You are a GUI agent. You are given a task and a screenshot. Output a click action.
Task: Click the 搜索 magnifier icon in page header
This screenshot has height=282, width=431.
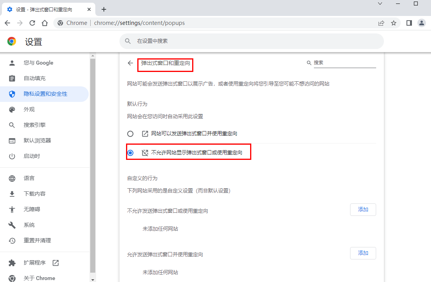309,63
